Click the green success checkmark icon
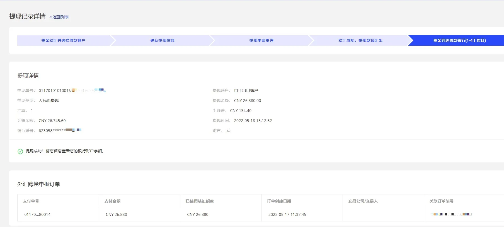504x227 pixels. pyautogui.click(x=20, y=151)
